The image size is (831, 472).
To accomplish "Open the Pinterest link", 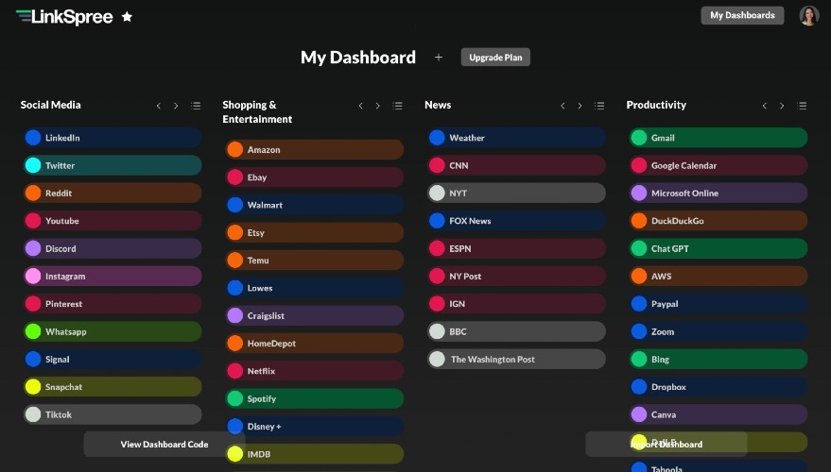I will click(113, 304).
